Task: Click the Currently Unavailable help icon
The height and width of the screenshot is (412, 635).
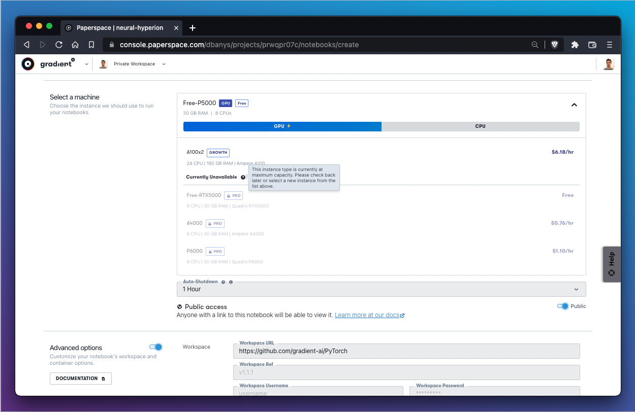Action: 243,178
